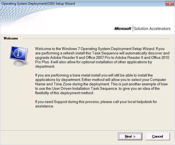Click the 'Operating System Deployment(OSD) Setup Wizard' title
The height and width of the screenshot is (145, 175).
(38, 4)
